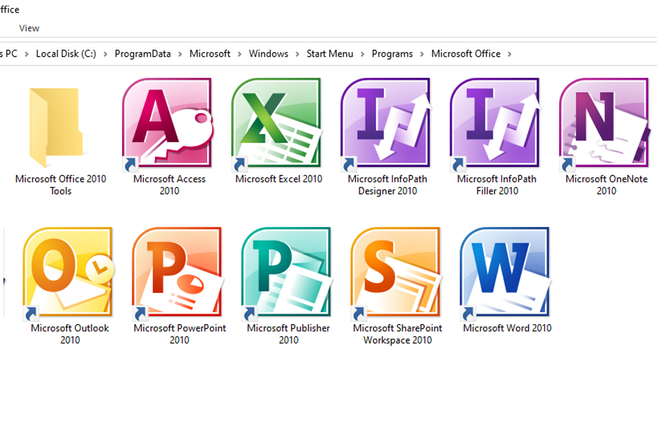Select Microsoft SharePoint Workspace 2010 icon

(397, 273)
